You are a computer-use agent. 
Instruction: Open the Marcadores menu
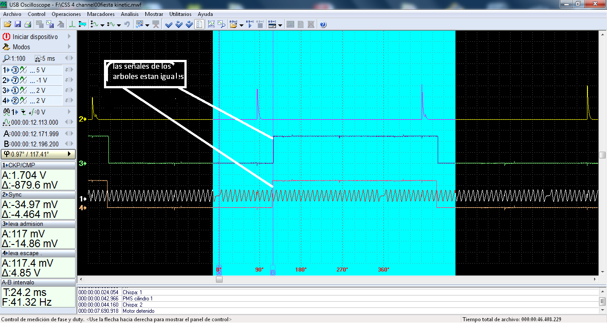pyautogui.click(x=100, y=14)
